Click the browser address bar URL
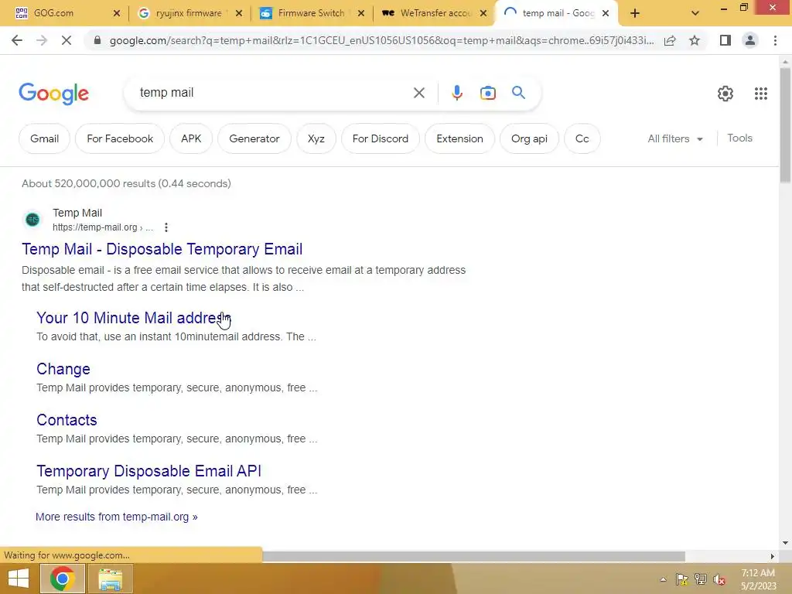 tap(381, 40)
